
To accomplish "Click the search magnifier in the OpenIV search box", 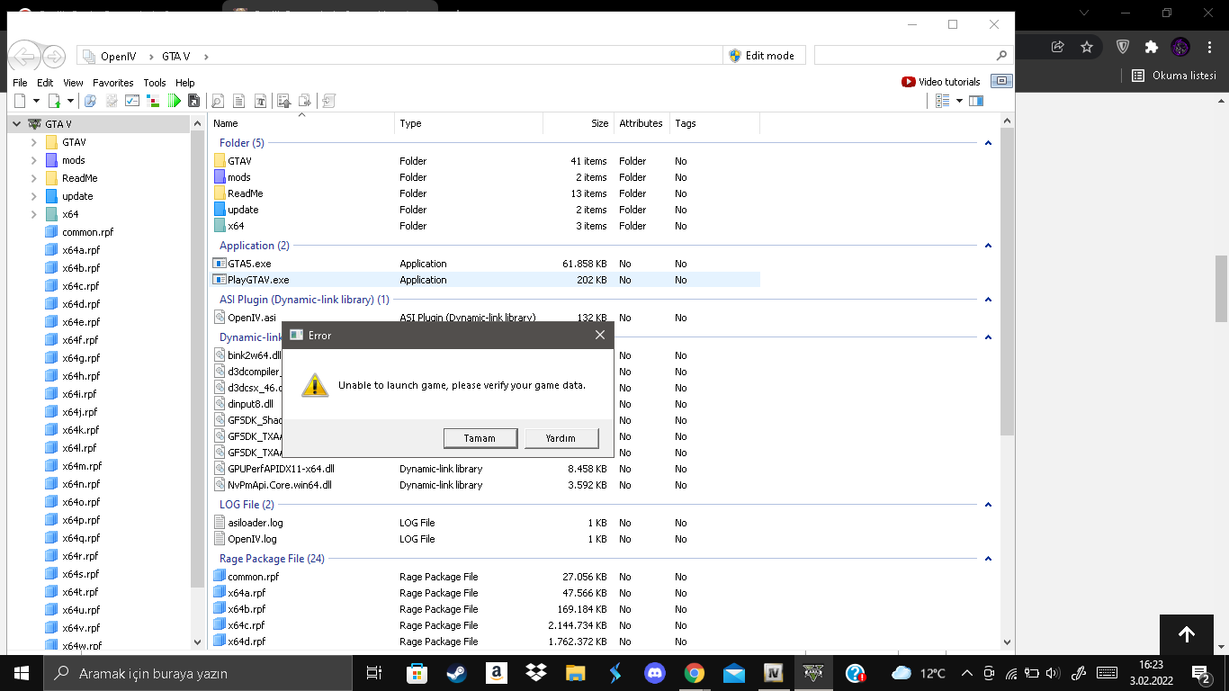I will click(1001, 56).
